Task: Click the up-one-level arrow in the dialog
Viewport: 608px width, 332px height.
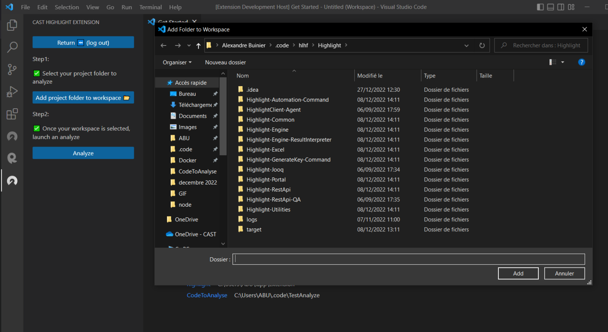Action: [198, 45]
